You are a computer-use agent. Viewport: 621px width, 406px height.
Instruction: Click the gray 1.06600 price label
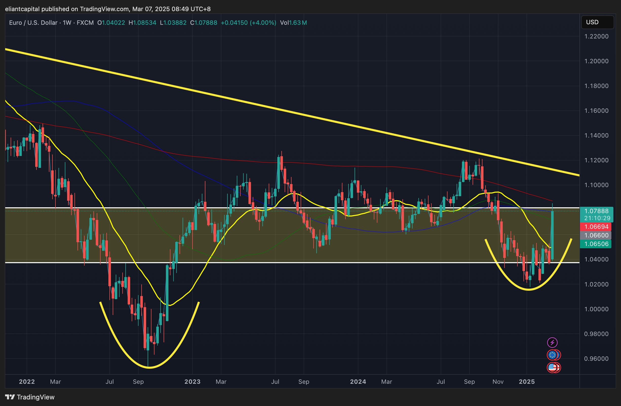[596, 235]
